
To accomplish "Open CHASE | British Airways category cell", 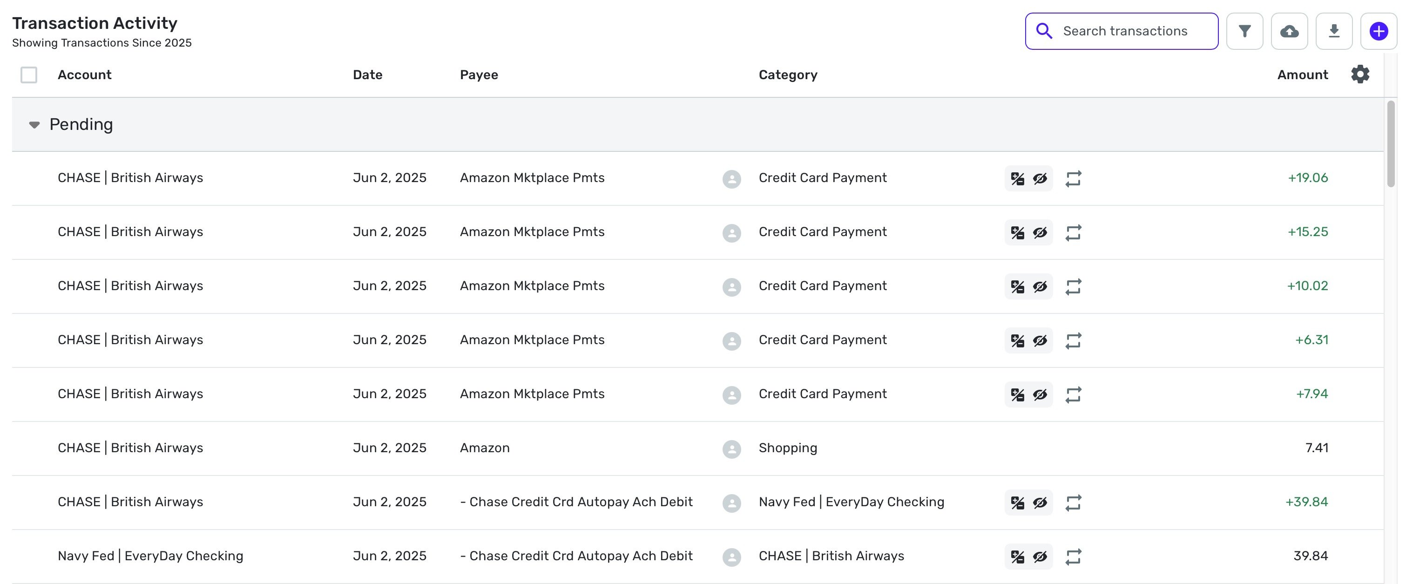I will (831, 556).
